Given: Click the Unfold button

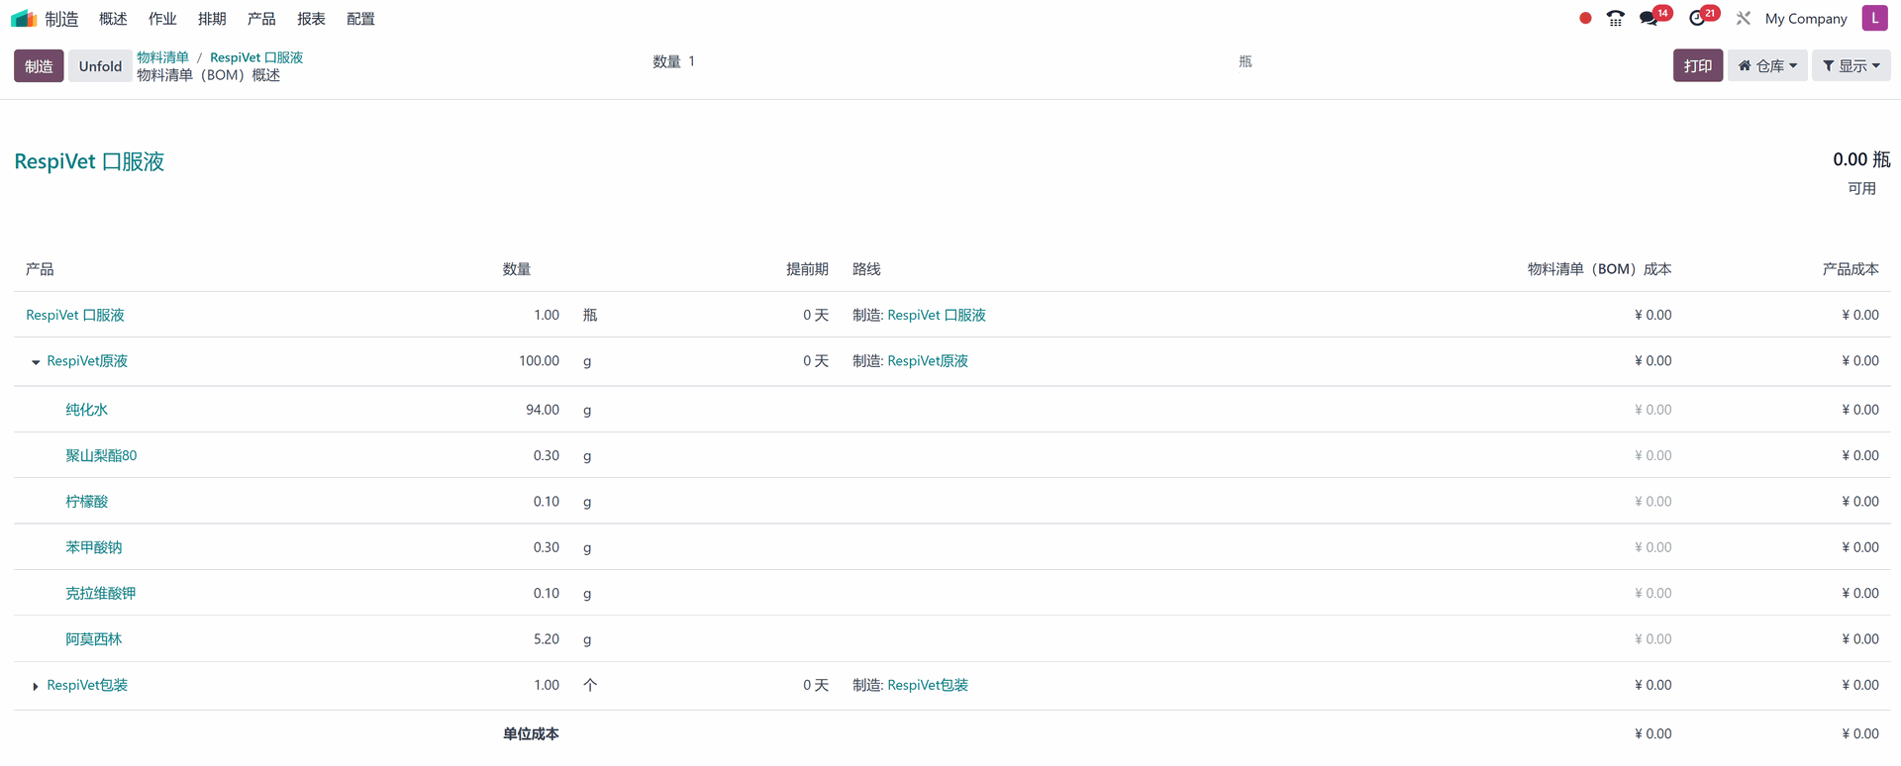Looking at the screenshot, I should [100, 66].
